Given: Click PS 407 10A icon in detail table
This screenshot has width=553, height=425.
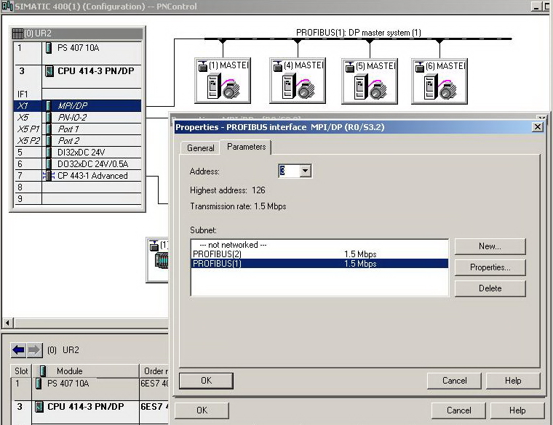Looking at the screenshot, I should 39,384.
